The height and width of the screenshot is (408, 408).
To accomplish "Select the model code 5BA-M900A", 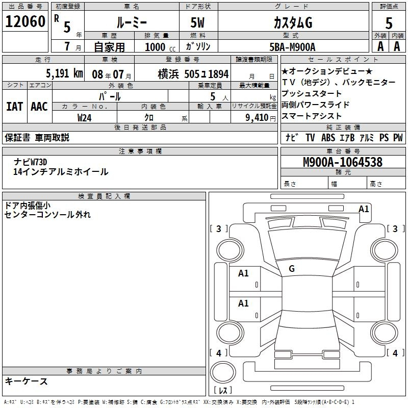I will (292, 47).
